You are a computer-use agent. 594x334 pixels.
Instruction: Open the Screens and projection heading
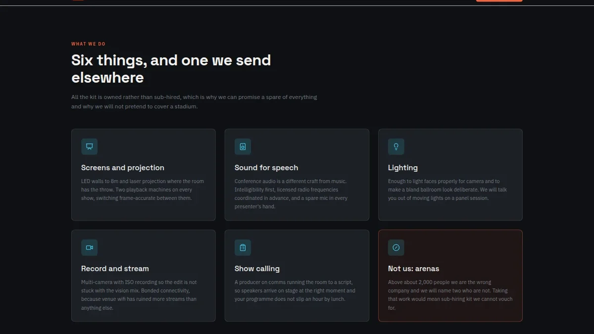pyautogui.click(x=123, y=168)
